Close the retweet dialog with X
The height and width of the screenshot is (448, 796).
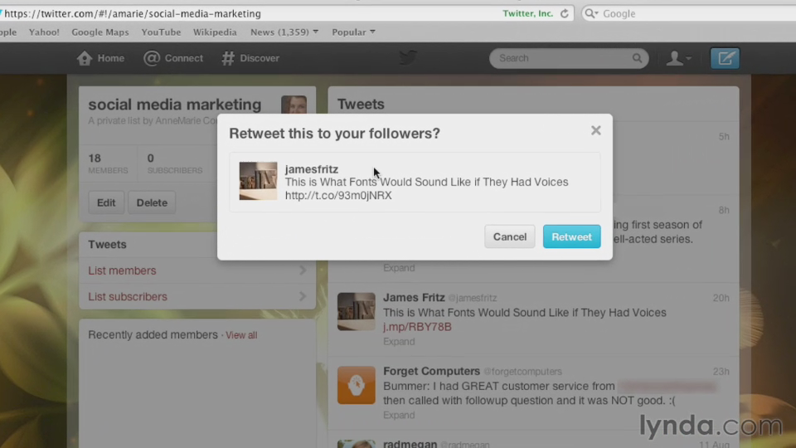595,130
